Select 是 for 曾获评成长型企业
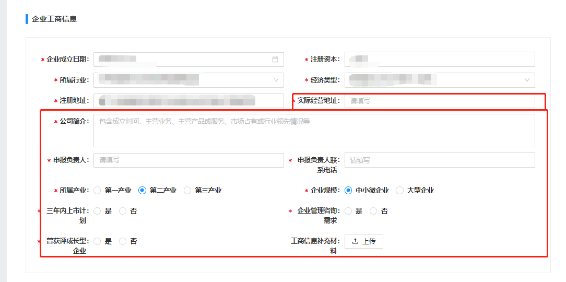566x282 pixels. point(97,241)
